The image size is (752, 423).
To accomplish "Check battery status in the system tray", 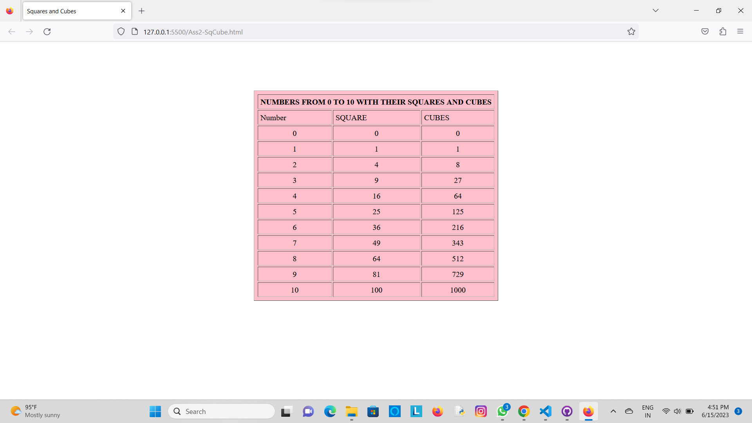I will point(689,411).
